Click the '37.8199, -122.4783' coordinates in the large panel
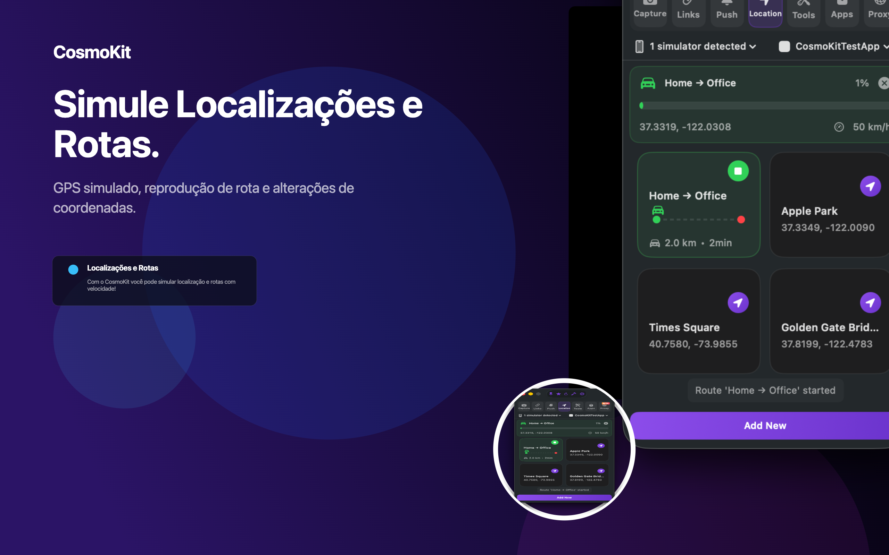 826,344
